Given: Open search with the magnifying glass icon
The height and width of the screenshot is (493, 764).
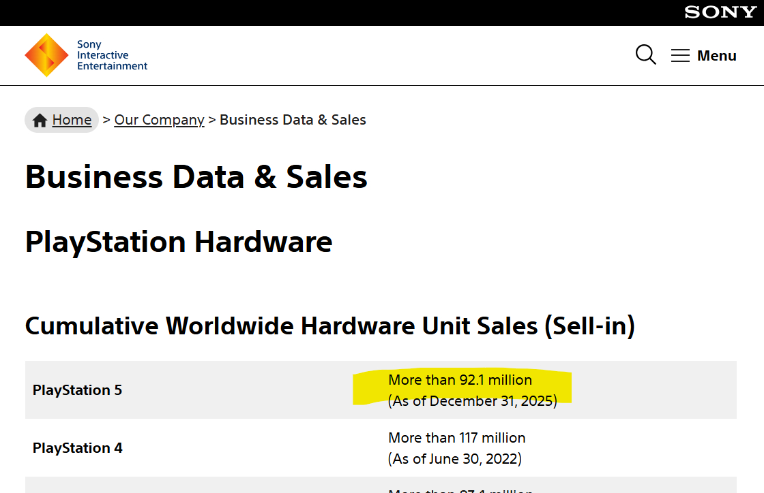Looking at the screenshot, I should (645, 55).
